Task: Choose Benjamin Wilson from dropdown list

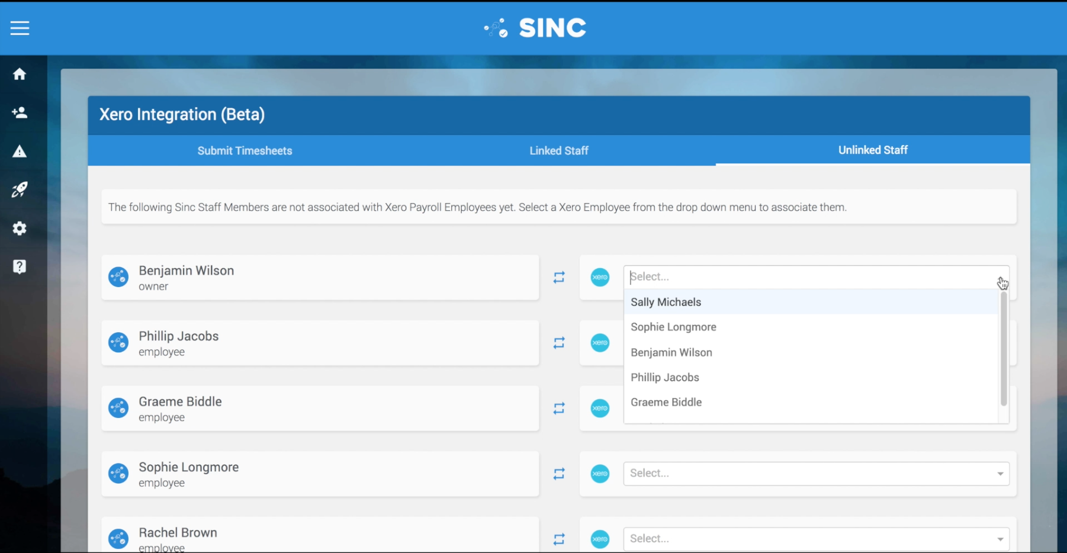Action: click(x=811, y=352)
